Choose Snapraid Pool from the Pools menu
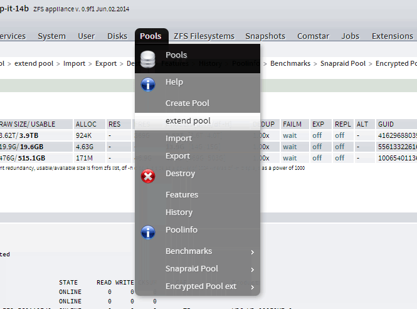The image size is (417, 309). point(198,269)
